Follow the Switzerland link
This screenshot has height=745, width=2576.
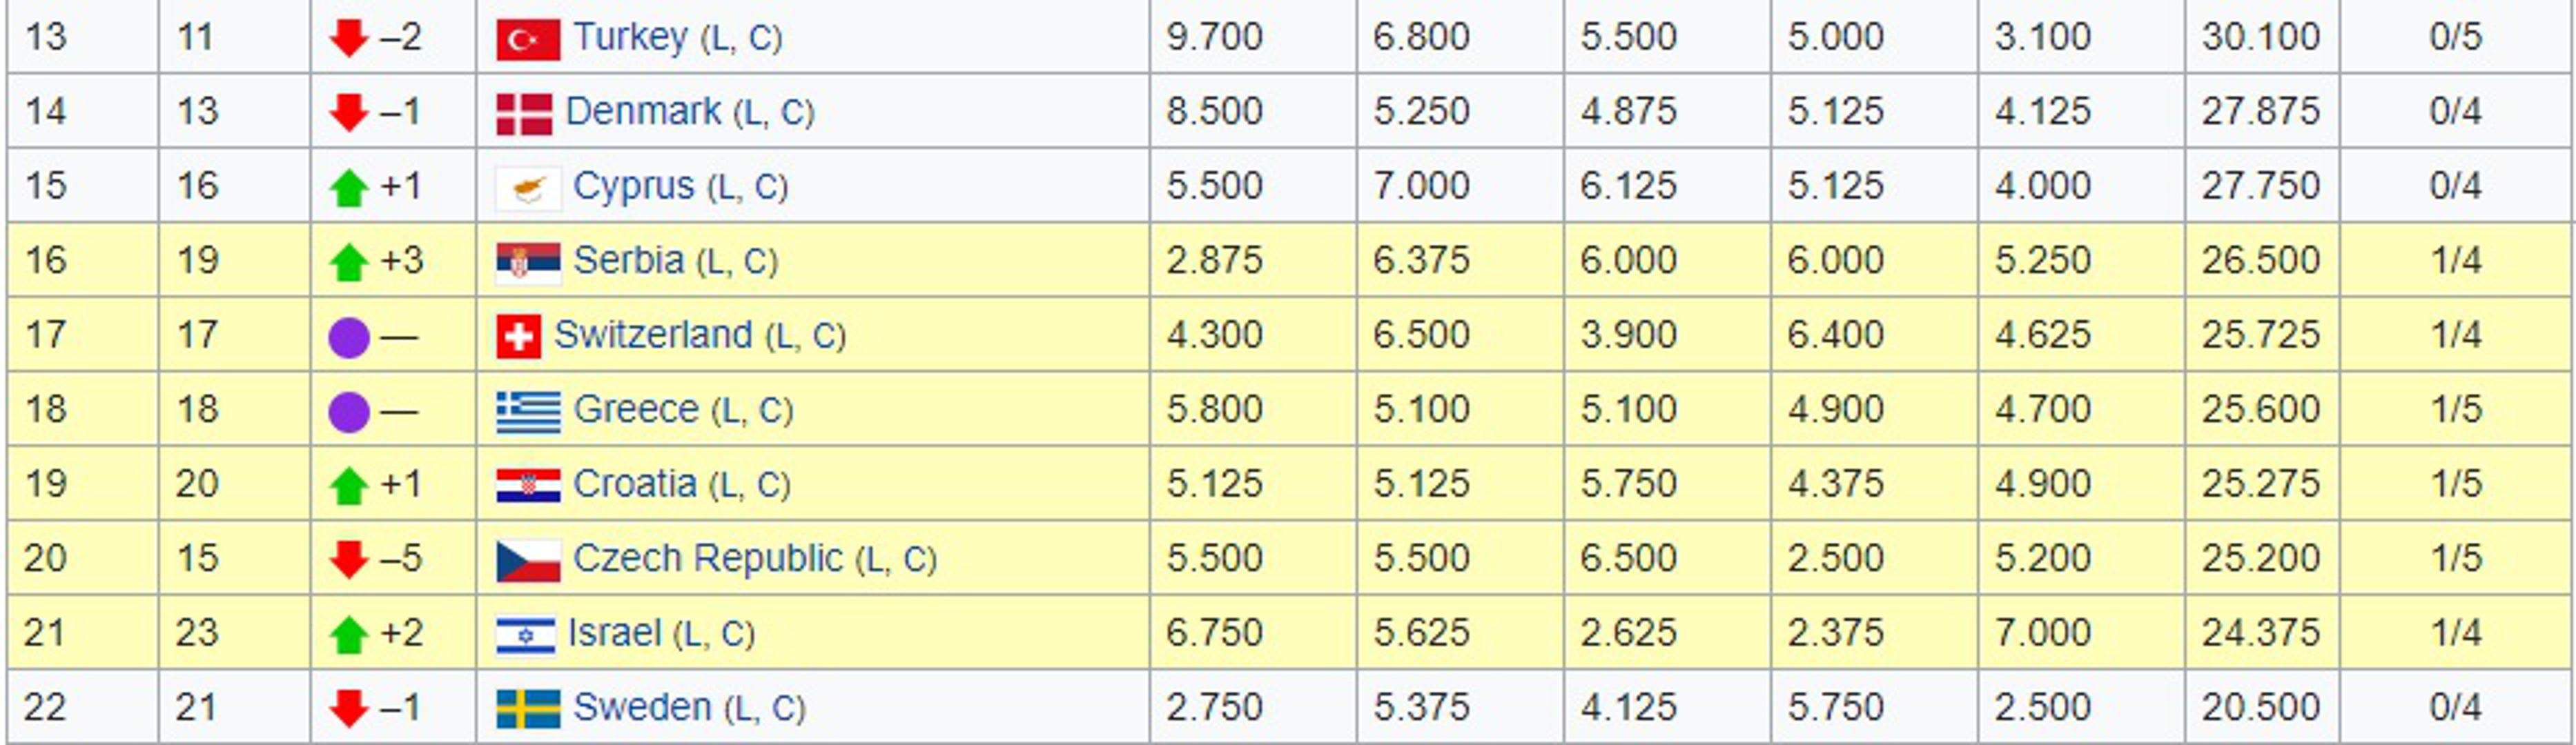[x=652, y=334]
